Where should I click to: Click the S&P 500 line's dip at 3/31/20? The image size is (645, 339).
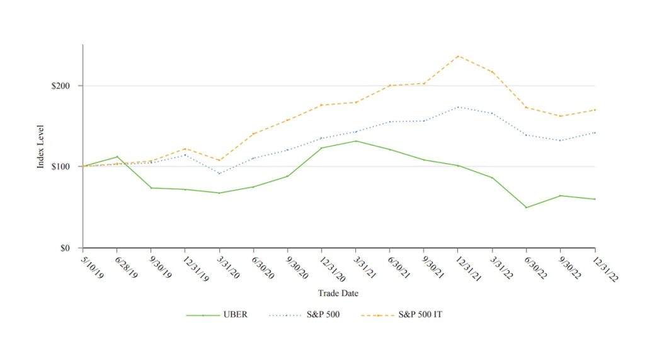point(219,173)
